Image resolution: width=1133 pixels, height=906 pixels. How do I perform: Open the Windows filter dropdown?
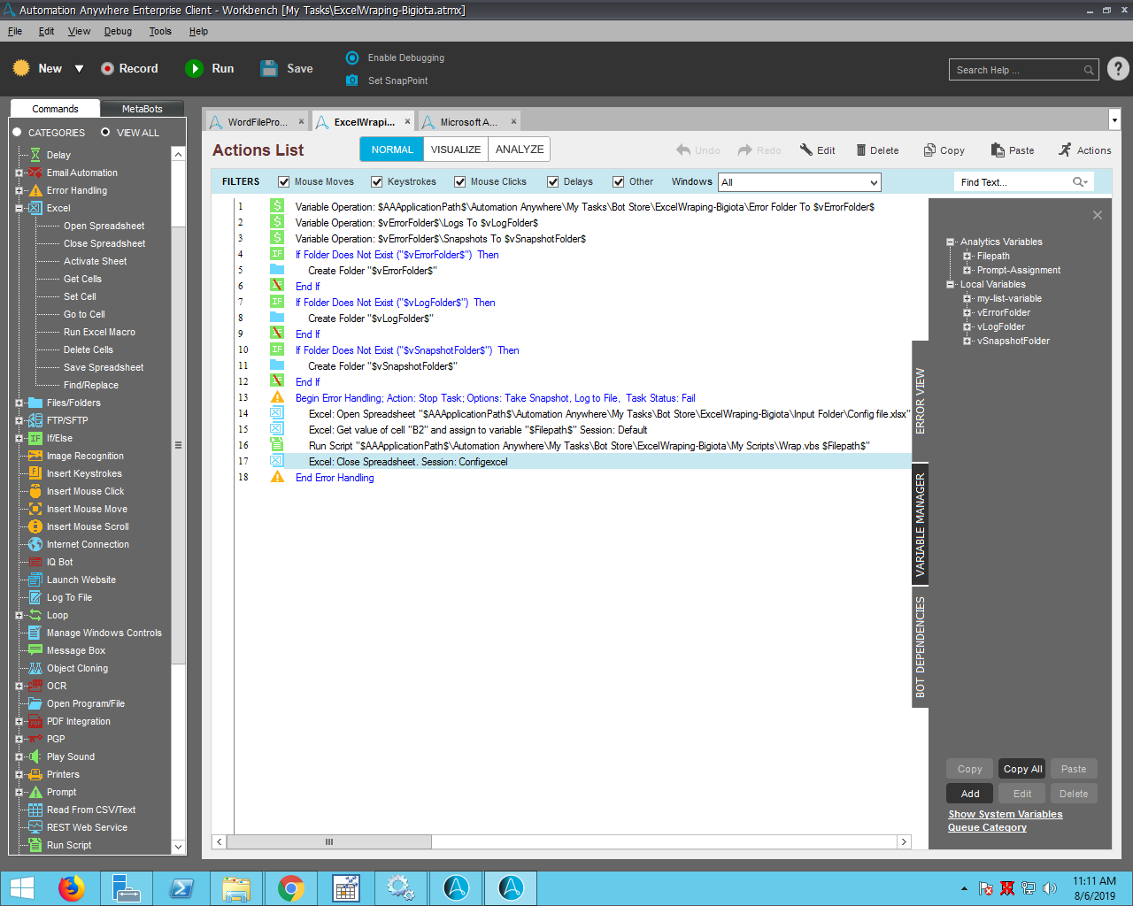point(874,182)
